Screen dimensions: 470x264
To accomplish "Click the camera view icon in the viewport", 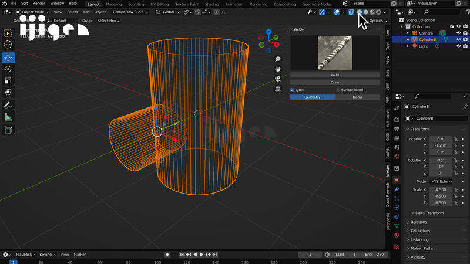I will pos(278,79).
